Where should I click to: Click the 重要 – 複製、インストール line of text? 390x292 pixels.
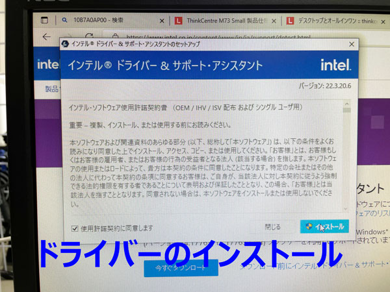pos(150,125)
